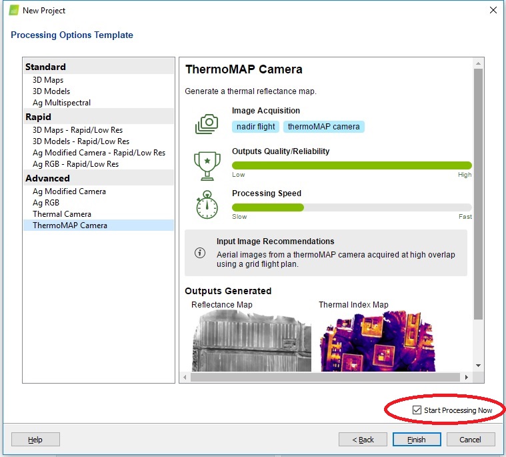Go back with the < Back button
This screenshot has width=506, height=457.
click(x=363, y=439)
